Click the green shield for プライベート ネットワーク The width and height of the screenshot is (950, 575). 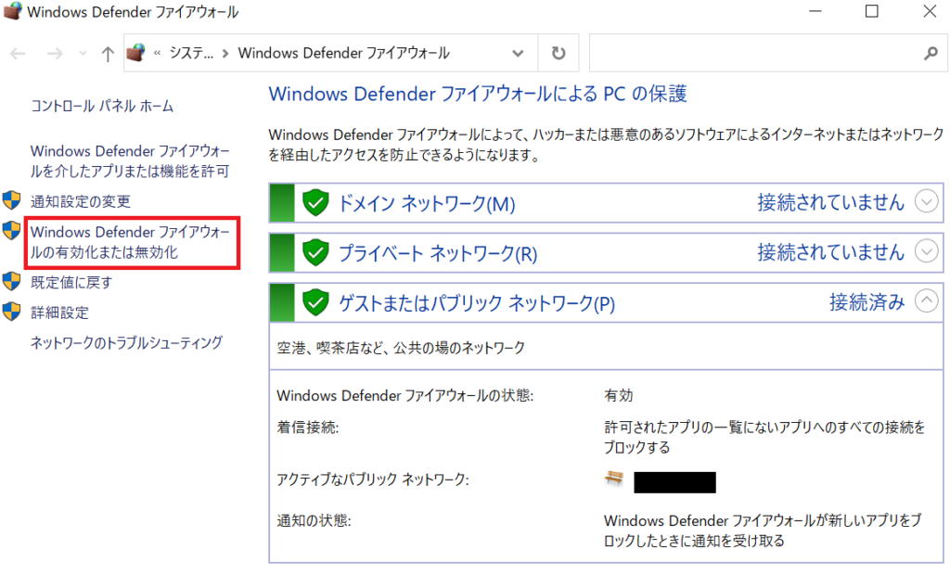315,252
